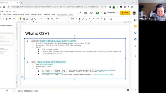This screenshot has width=166, height=93.
Task: Click the insert image icon
Action: (x=27, y=19)
